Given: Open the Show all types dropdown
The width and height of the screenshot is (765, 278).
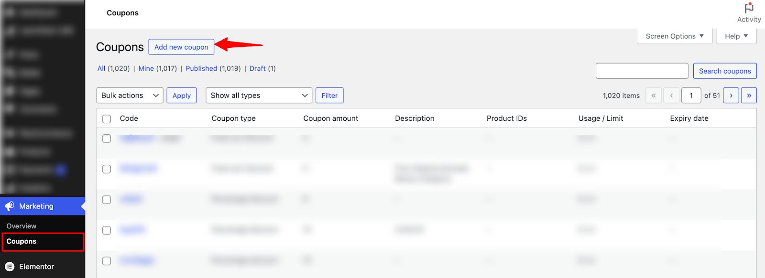Looking at the screenshot, I should (x=259, y=96).
